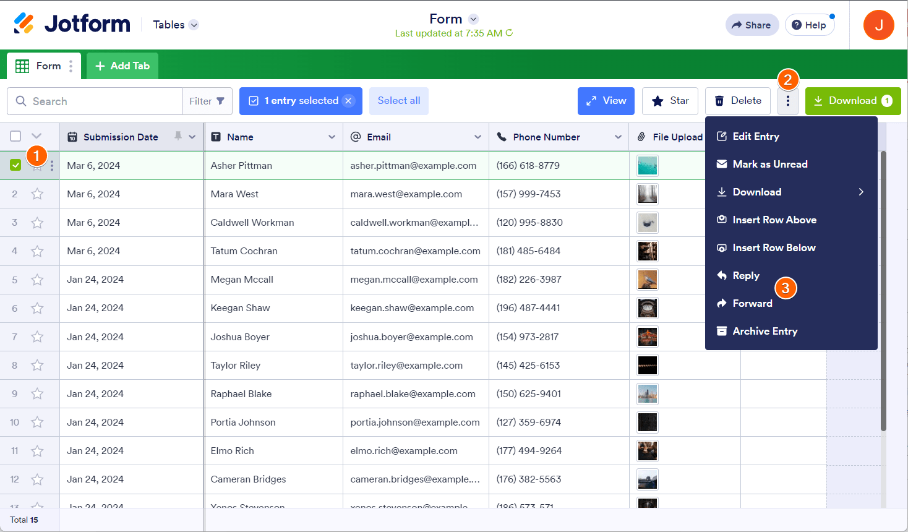Click the green Download button
This screenshot has width=908, height=532.
tap(853, 101)
